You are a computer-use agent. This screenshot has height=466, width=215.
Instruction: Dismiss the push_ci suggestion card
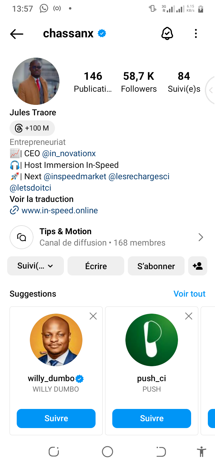pyautogui.click(x=189, y=316)
